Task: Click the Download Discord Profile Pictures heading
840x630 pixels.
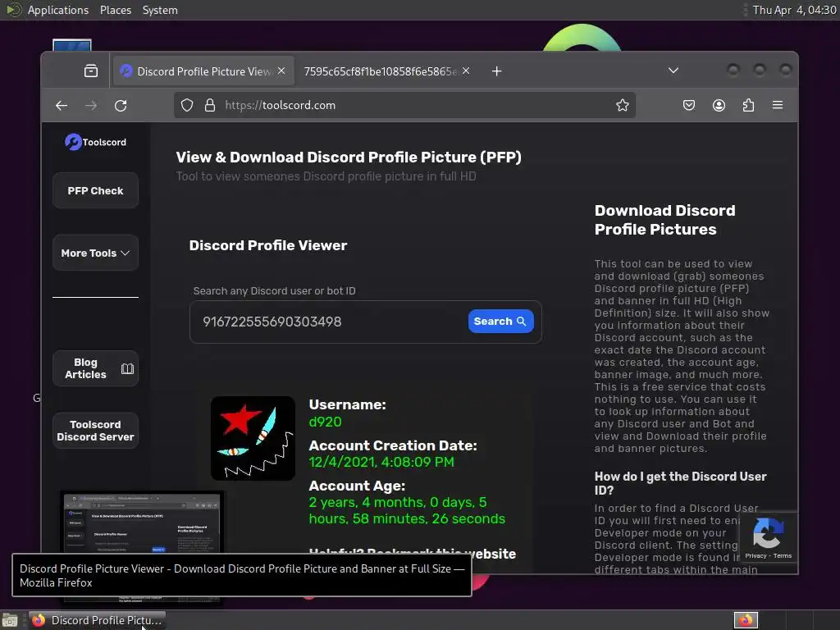Action: coord(664,220)
